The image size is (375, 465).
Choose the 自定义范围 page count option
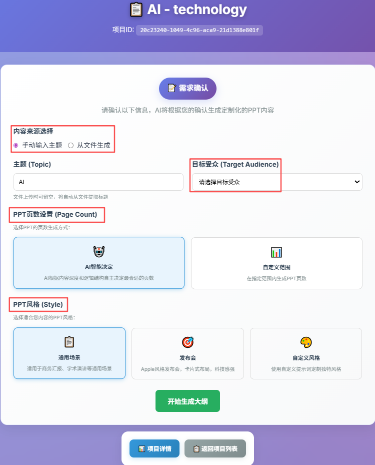tap(276, 263)
